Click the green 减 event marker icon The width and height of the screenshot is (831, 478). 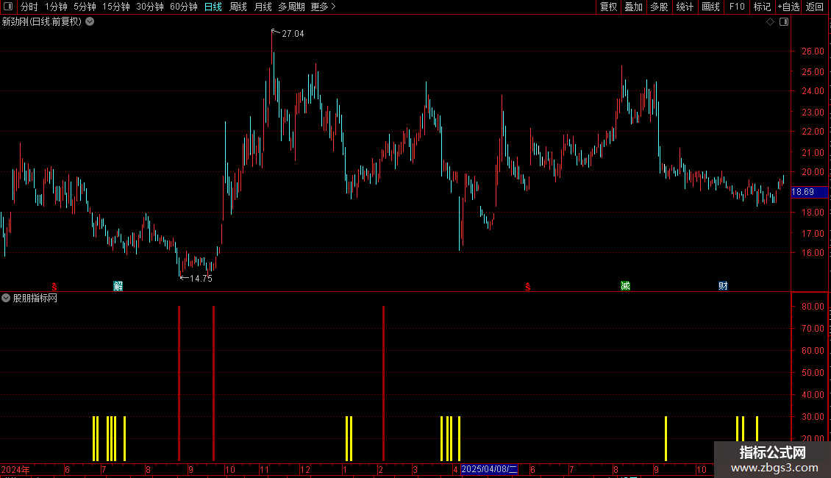(x=625, y=286)
